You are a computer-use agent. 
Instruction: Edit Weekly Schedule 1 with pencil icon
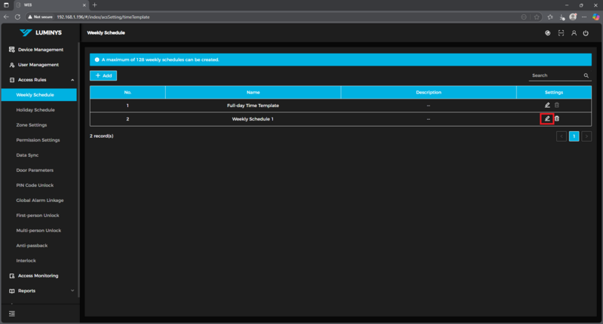(547, 119)
